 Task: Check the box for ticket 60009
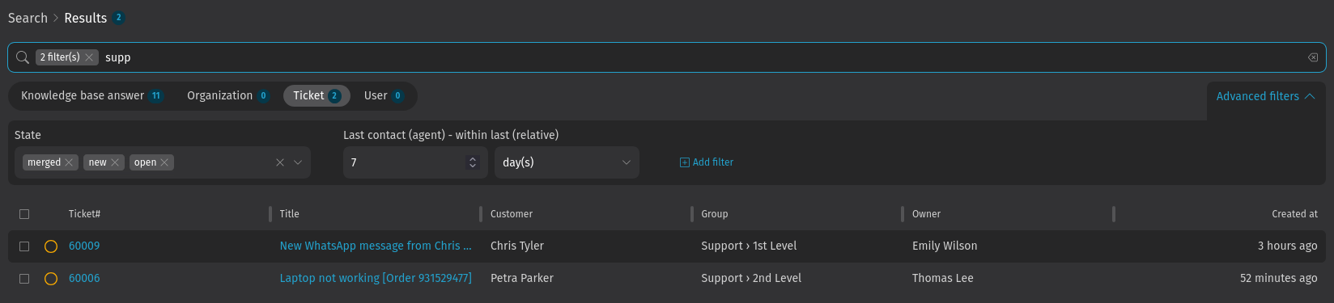[24, 246]
